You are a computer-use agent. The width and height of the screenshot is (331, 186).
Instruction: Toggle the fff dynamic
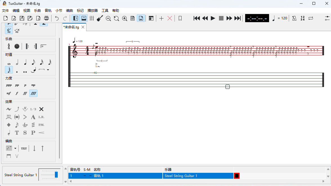[x=33, y=93]
